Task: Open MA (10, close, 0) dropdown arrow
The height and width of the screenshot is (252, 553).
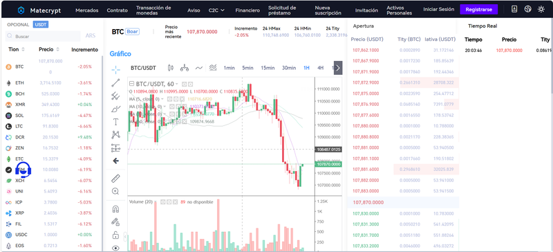Action: pyautogui.click(x=165, y=107)
